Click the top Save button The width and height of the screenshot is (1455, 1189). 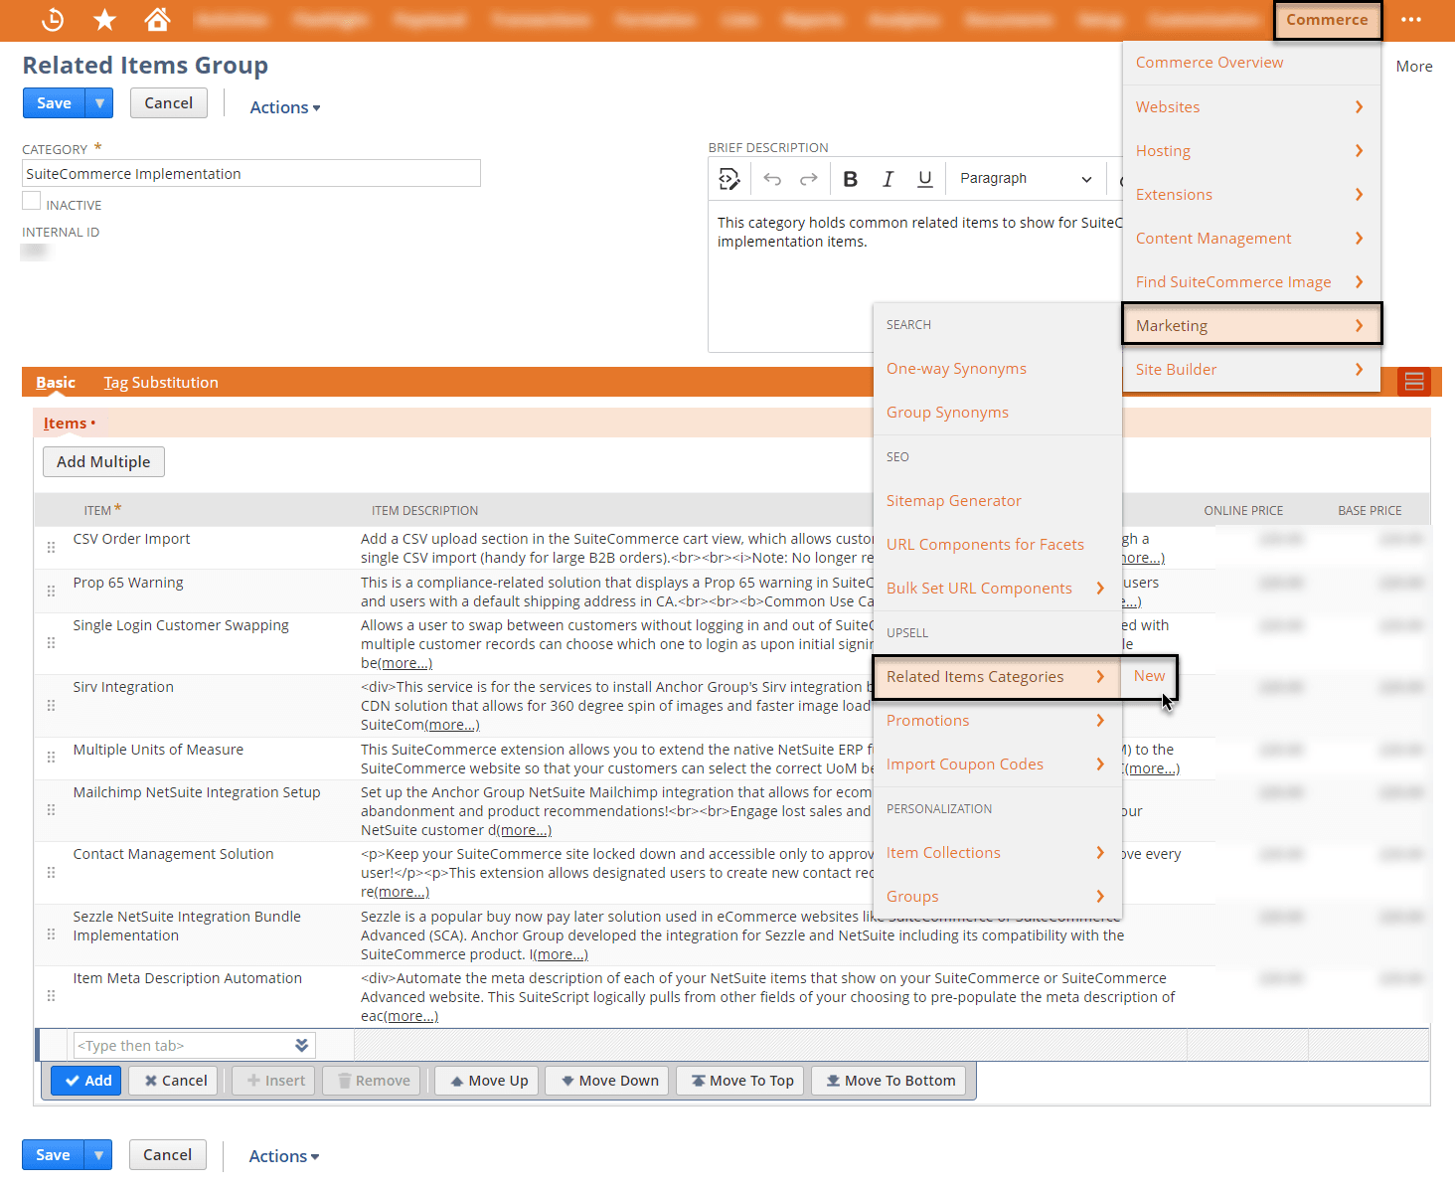54,103
